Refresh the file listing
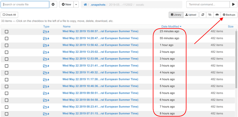Viewport: 238px width, 117px height. [x=203, y=15]
